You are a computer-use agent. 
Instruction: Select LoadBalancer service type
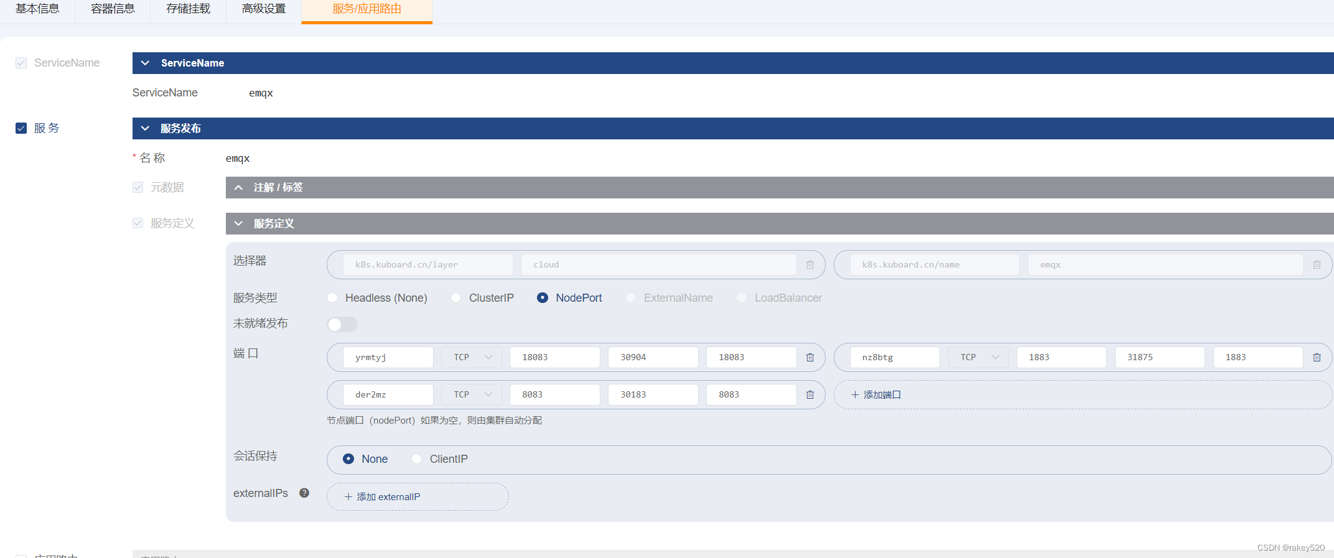coord(742,299)
